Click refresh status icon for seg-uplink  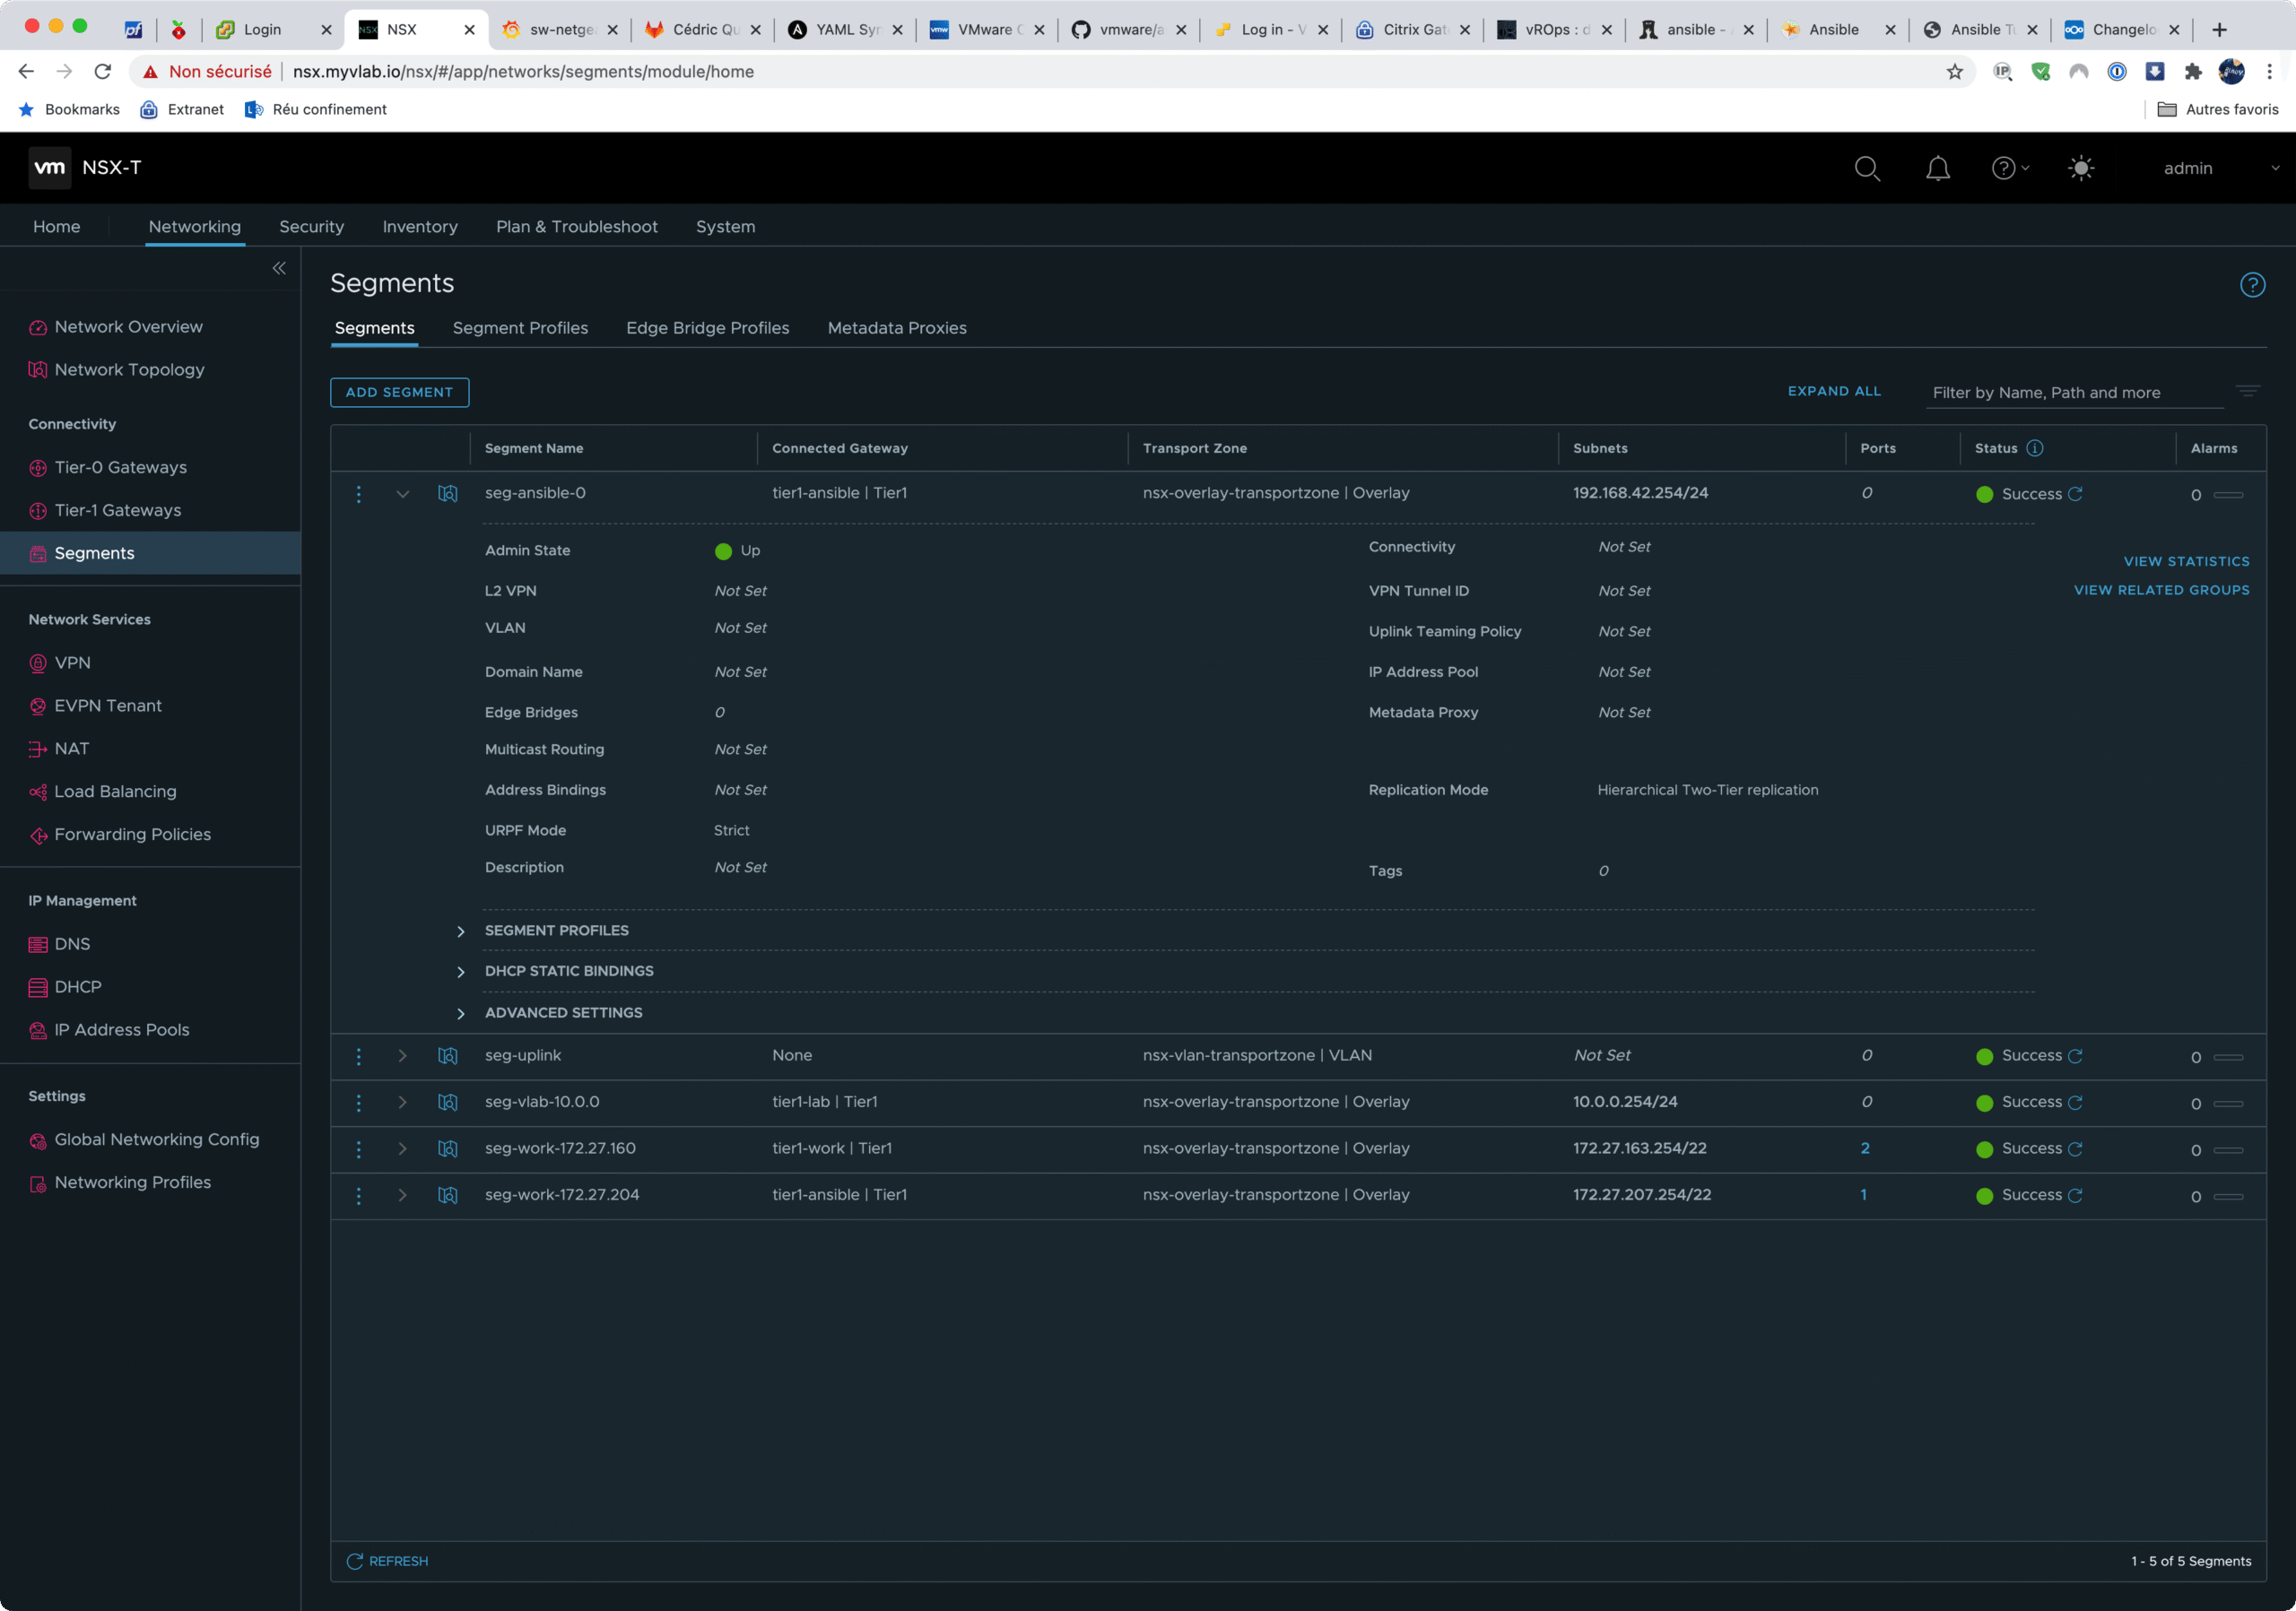[x=2075, y=1056]
